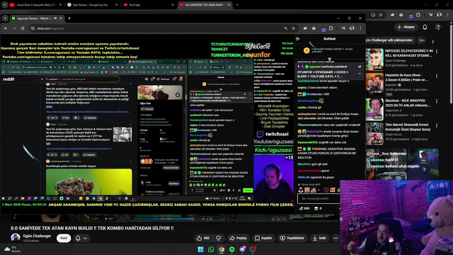
Task: Open the Extensions puzzle icon in the Kick window
Action: click(x=331, y=28)
